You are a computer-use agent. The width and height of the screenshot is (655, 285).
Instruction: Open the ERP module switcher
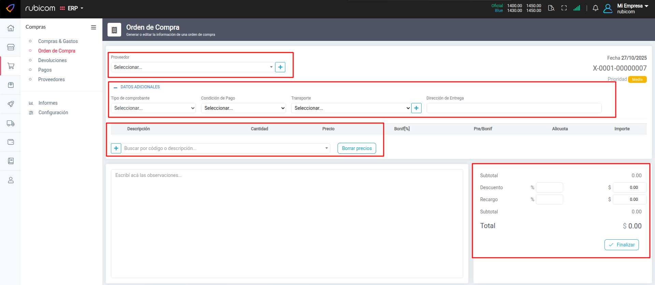point(72,8)
